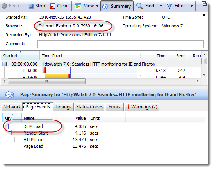Click the 13.475 Page Load value

(x=79, y=146)
